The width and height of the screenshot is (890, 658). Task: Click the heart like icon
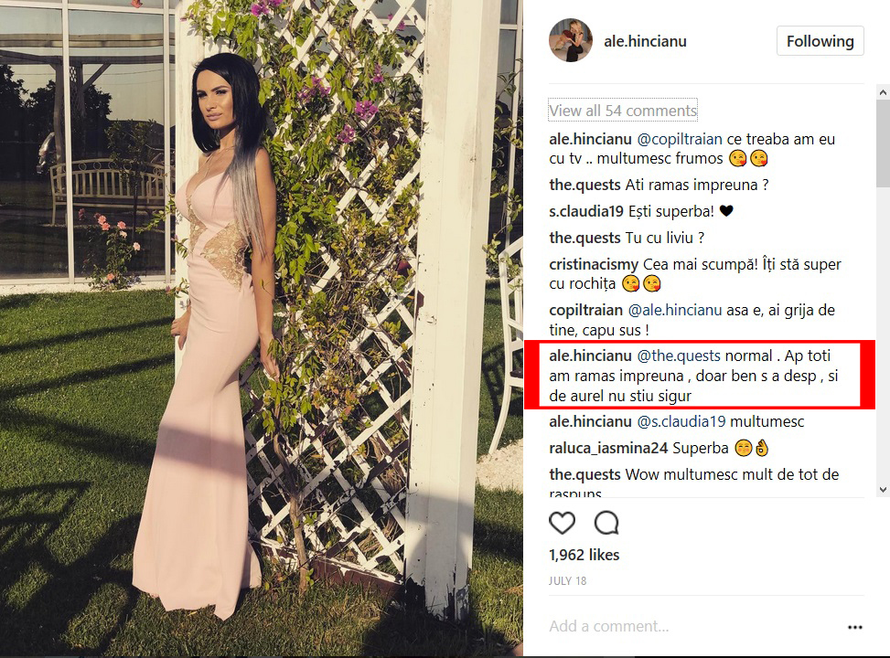(562, 523)
